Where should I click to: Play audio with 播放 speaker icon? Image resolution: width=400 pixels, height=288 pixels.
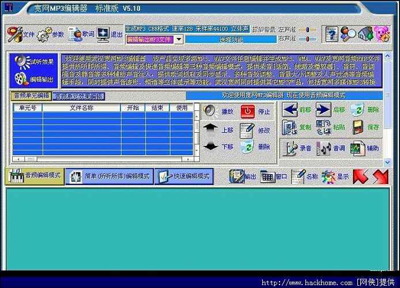[210, 111]
